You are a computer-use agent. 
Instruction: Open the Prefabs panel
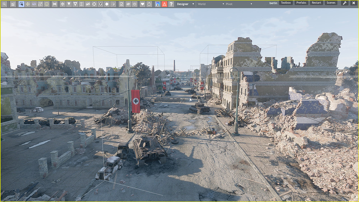301,3
